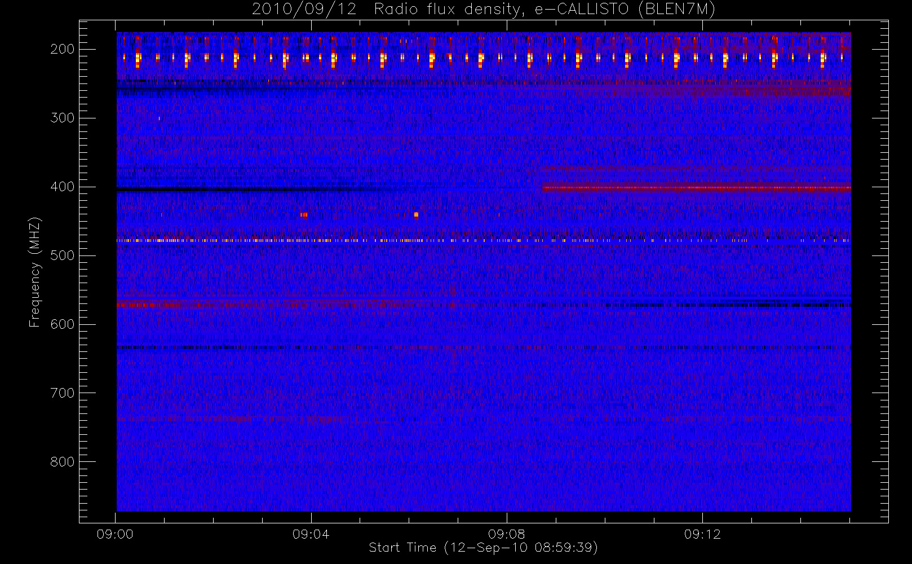Click the 09:04 time tick label
This screenshot has height=564, width=912.
pos(311,534)
